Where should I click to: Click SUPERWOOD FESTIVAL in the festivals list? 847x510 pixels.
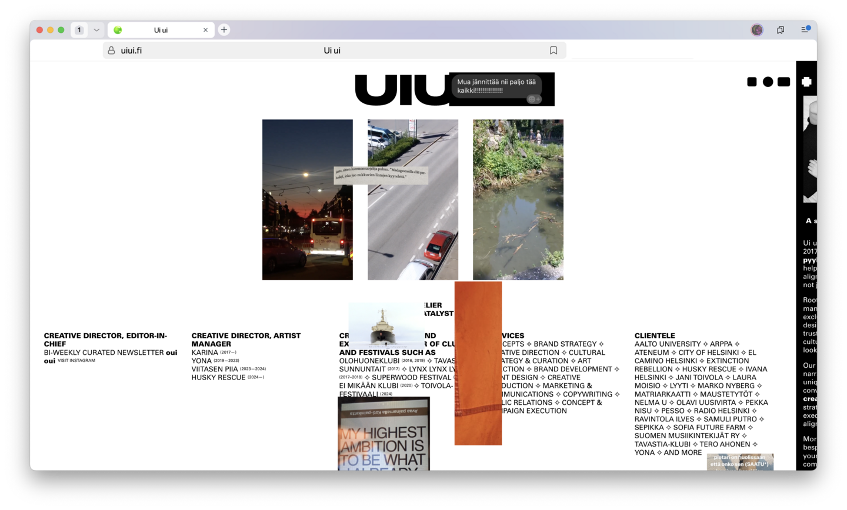(411, 377)
